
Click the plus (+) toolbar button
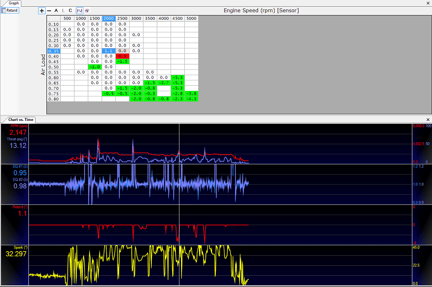click(x=41, y=11)
